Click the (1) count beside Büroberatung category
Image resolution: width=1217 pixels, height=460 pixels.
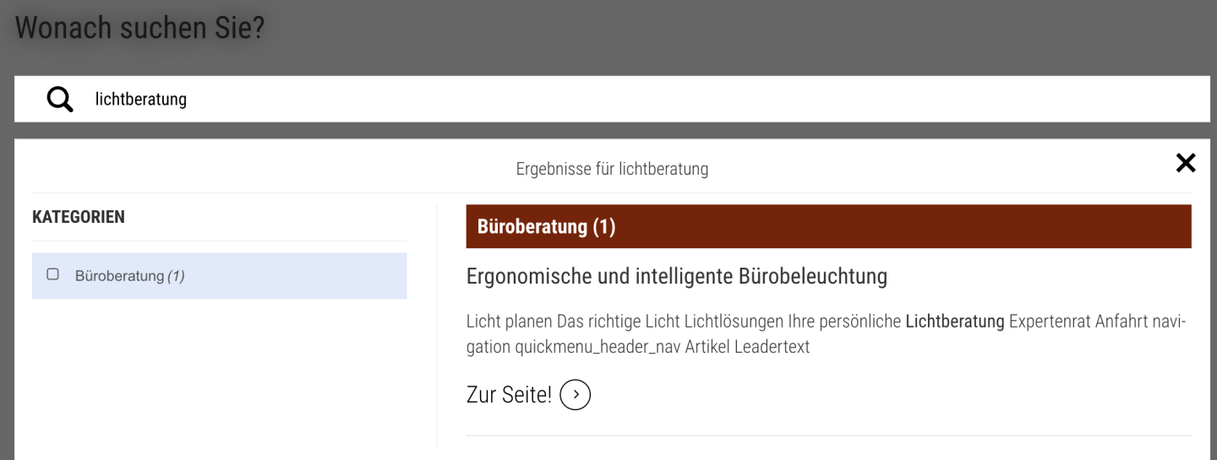click(x=176, y=276)
